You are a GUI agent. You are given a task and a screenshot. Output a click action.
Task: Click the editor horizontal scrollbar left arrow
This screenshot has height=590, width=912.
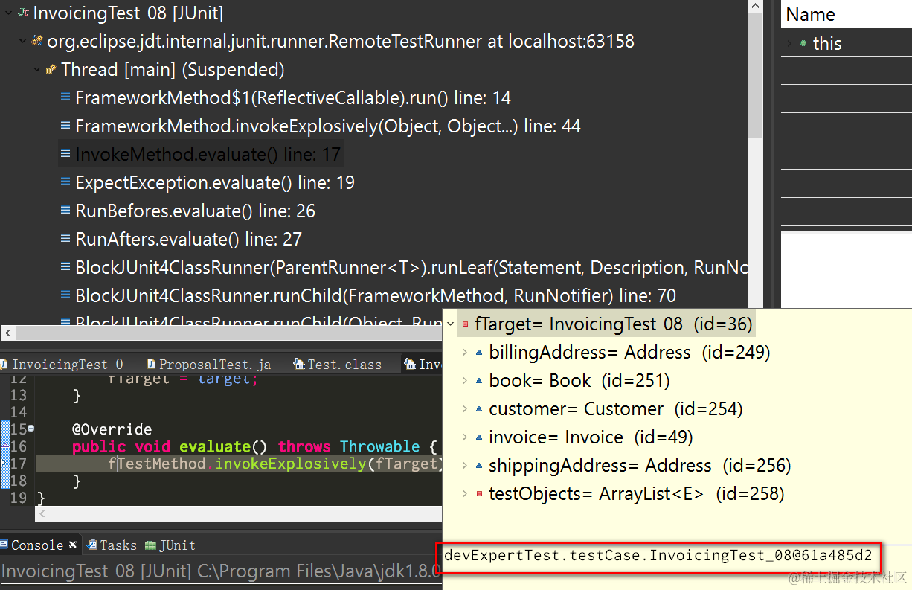pos(42,514)
